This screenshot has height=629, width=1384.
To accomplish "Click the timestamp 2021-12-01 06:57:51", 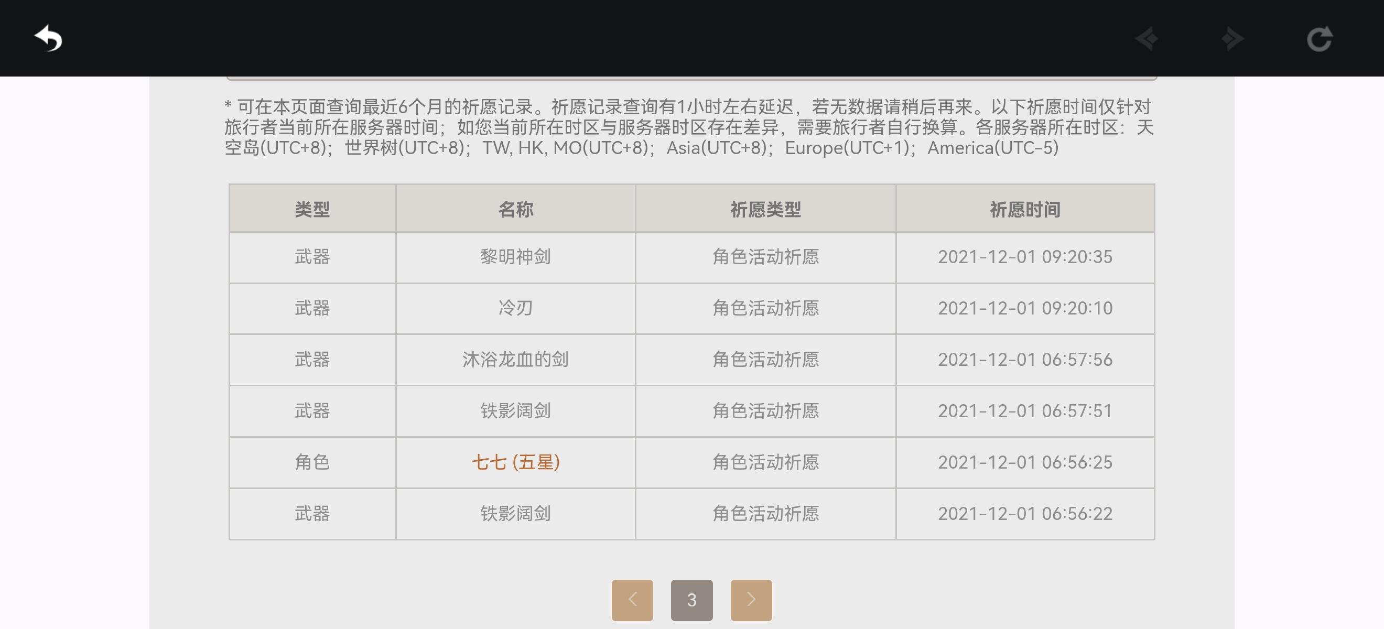I will 1024,411.
